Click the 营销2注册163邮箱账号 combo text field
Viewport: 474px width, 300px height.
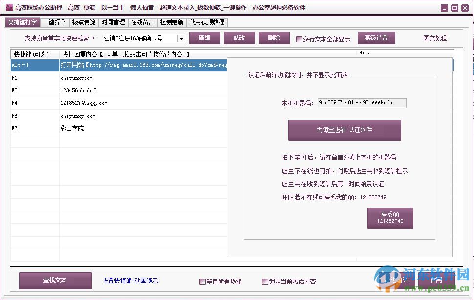coord(140,39)
